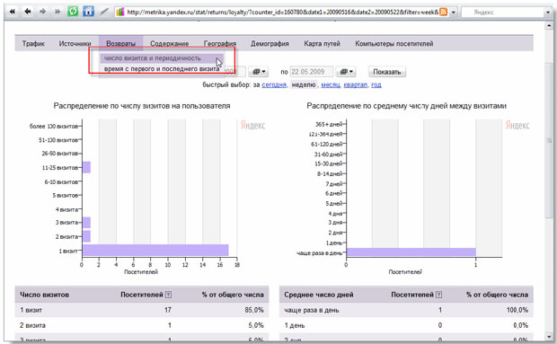The image size is (557, 344).
Task: Select 'время с первого и последнего визита' item
Action: (x=162, y=69)
